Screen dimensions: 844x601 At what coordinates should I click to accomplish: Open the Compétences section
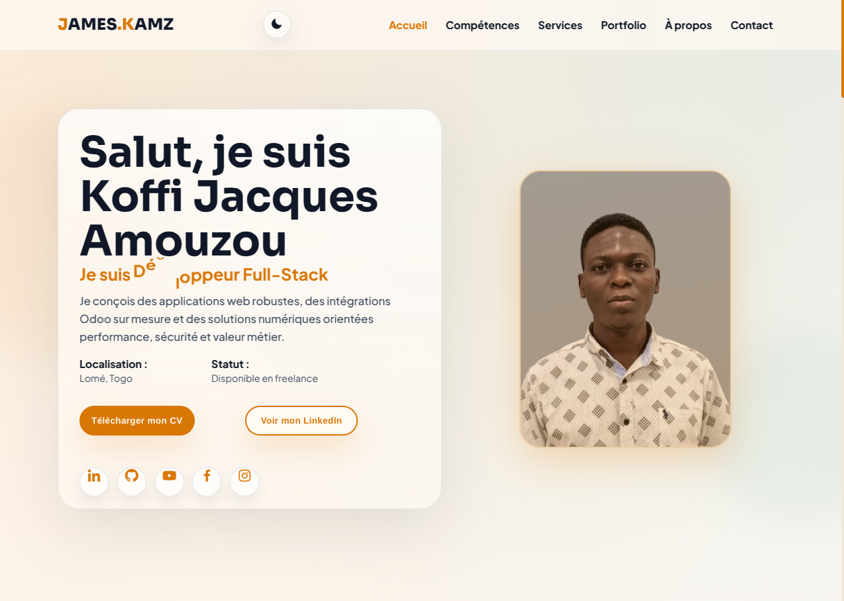coord(482,25)
